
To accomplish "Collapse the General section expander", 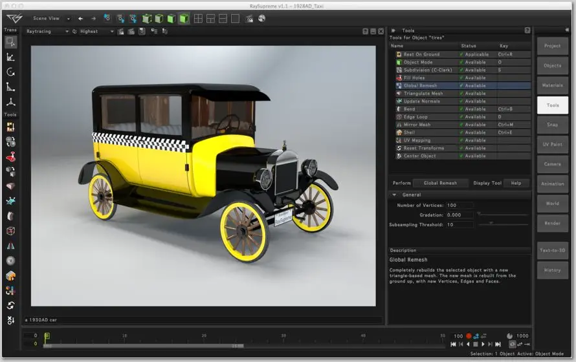I will 394,195.
